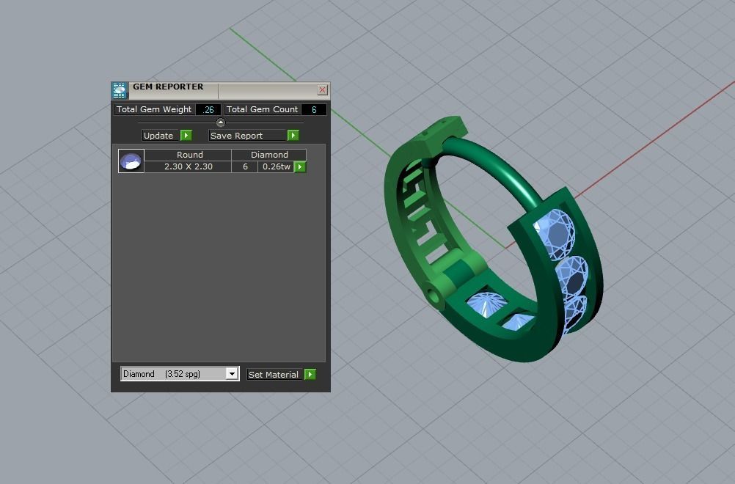Click the green arrow next to 0.26tw
The height and width of the screenshot is (484, 735).
point(300,166)
